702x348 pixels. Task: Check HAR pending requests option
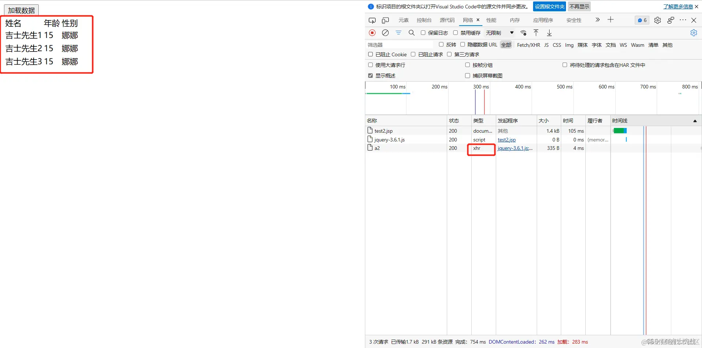click(x=565, y=65)
